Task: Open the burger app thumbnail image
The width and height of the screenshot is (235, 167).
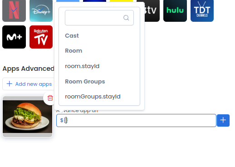Action: [x=28, y=117]
